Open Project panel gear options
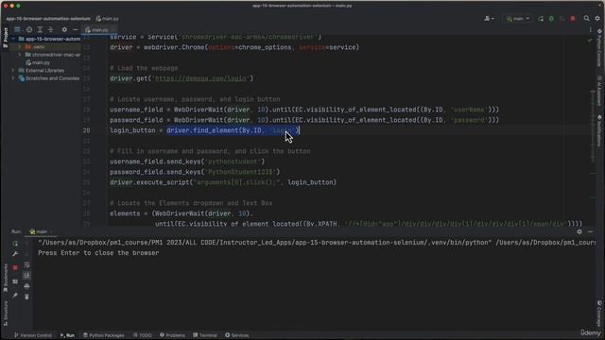Image resolution: width=605 pixels, height=340 pixels. pyautogui.click(x=64, y=29)
